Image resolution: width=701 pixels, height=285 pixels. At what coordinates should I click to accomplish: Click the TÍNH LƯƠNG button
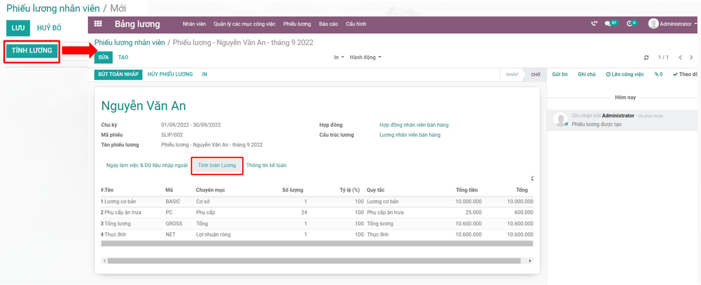(x=32, y=51)
